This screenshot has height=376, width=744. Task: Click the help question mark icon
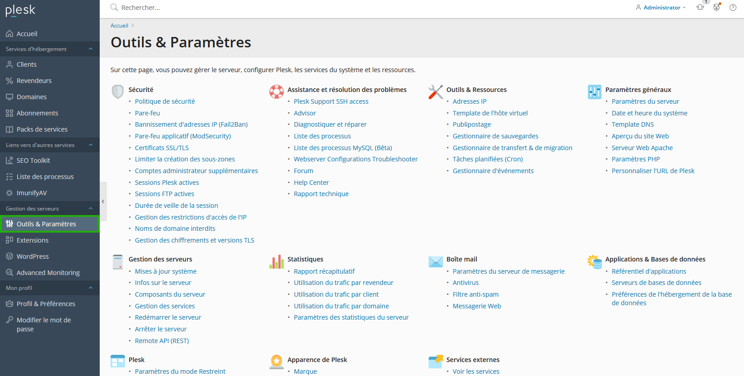pyautogui.click(x=733, y=7)
